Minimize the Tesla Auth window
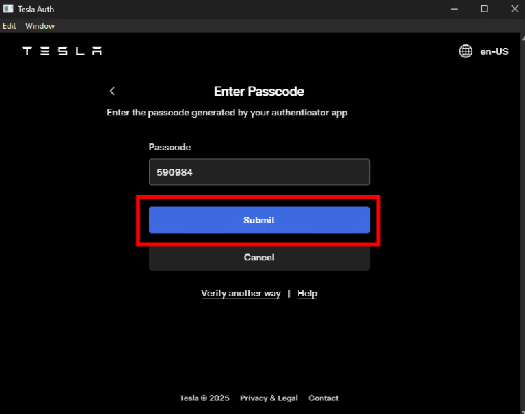525x414 pixels. (453, 9)
